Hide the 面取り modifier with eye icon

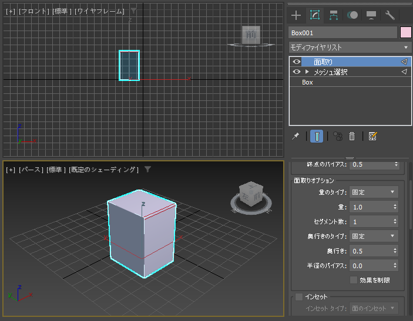click(x=297, y=62)
